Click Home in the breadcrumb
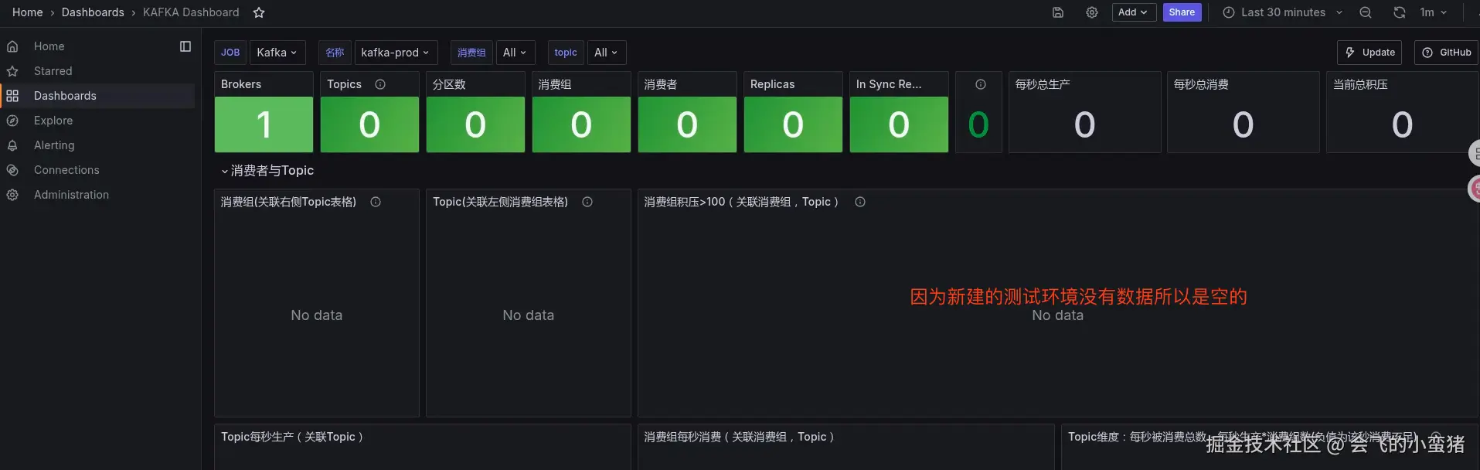 click(x=28, y=12)
